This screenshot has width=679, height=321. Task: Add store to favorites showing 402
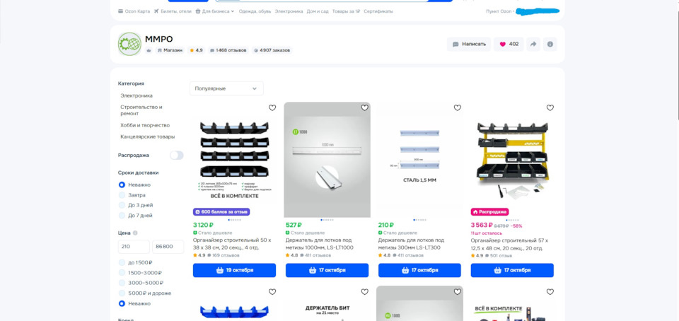pos(509,44)
